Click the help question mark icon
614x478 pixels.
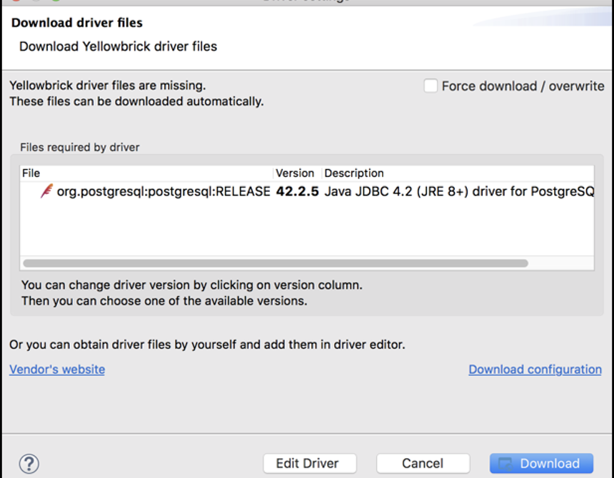click(29, 464)
